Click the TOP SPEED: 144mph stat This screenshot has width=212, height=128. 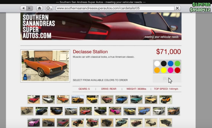[x=166, y=89]
